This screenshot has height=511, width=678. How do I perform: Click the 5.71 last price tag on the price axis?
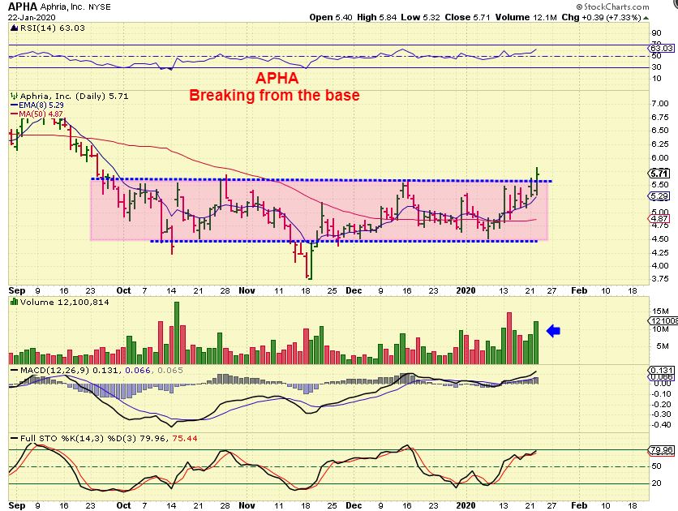coord(659,174)
